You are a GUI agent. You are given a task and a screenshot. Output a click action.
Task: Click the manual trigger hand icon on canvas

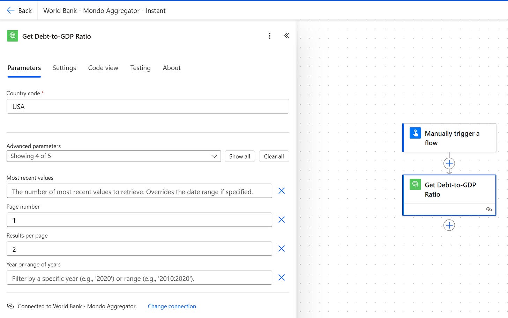(415, 133)
